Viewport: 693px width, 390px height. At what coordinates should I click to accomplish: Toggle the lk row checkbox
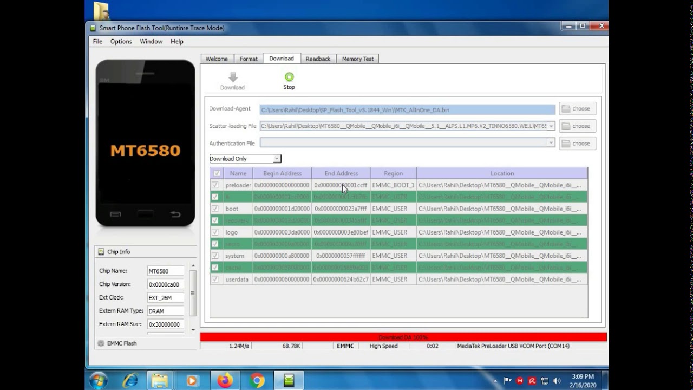coord(215,197)
